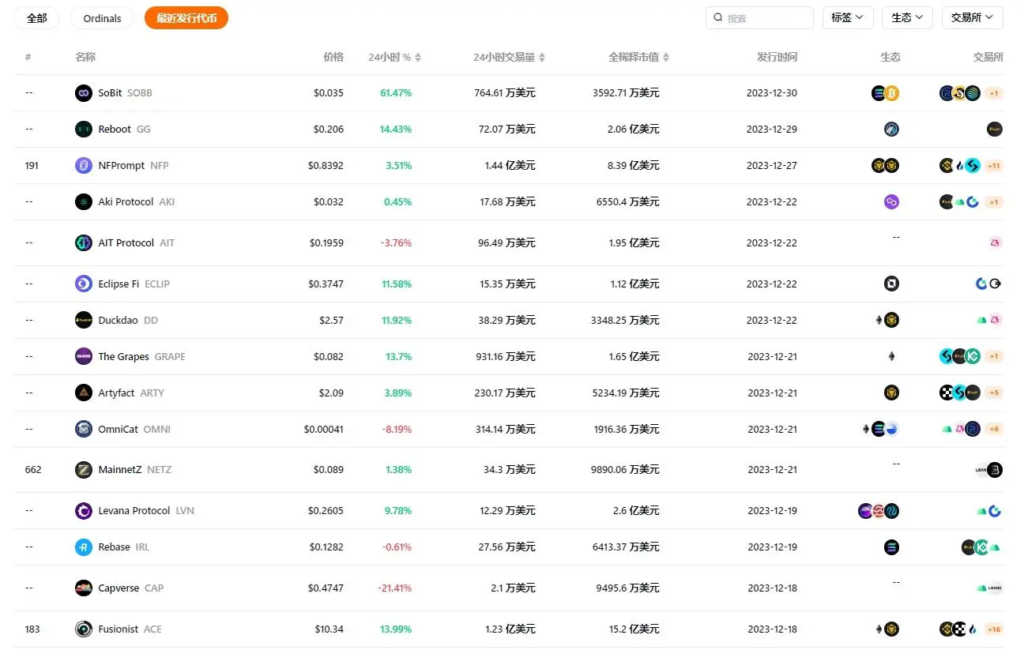The height and width of the screenshot is (650, 1024).
Task: Click the 2023-12-30 issue date
Action: (772, 93)
